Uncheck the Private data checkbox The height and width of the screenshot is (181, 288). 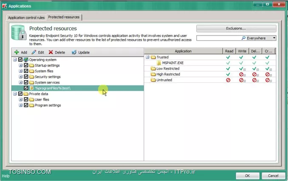pos(20,94)
